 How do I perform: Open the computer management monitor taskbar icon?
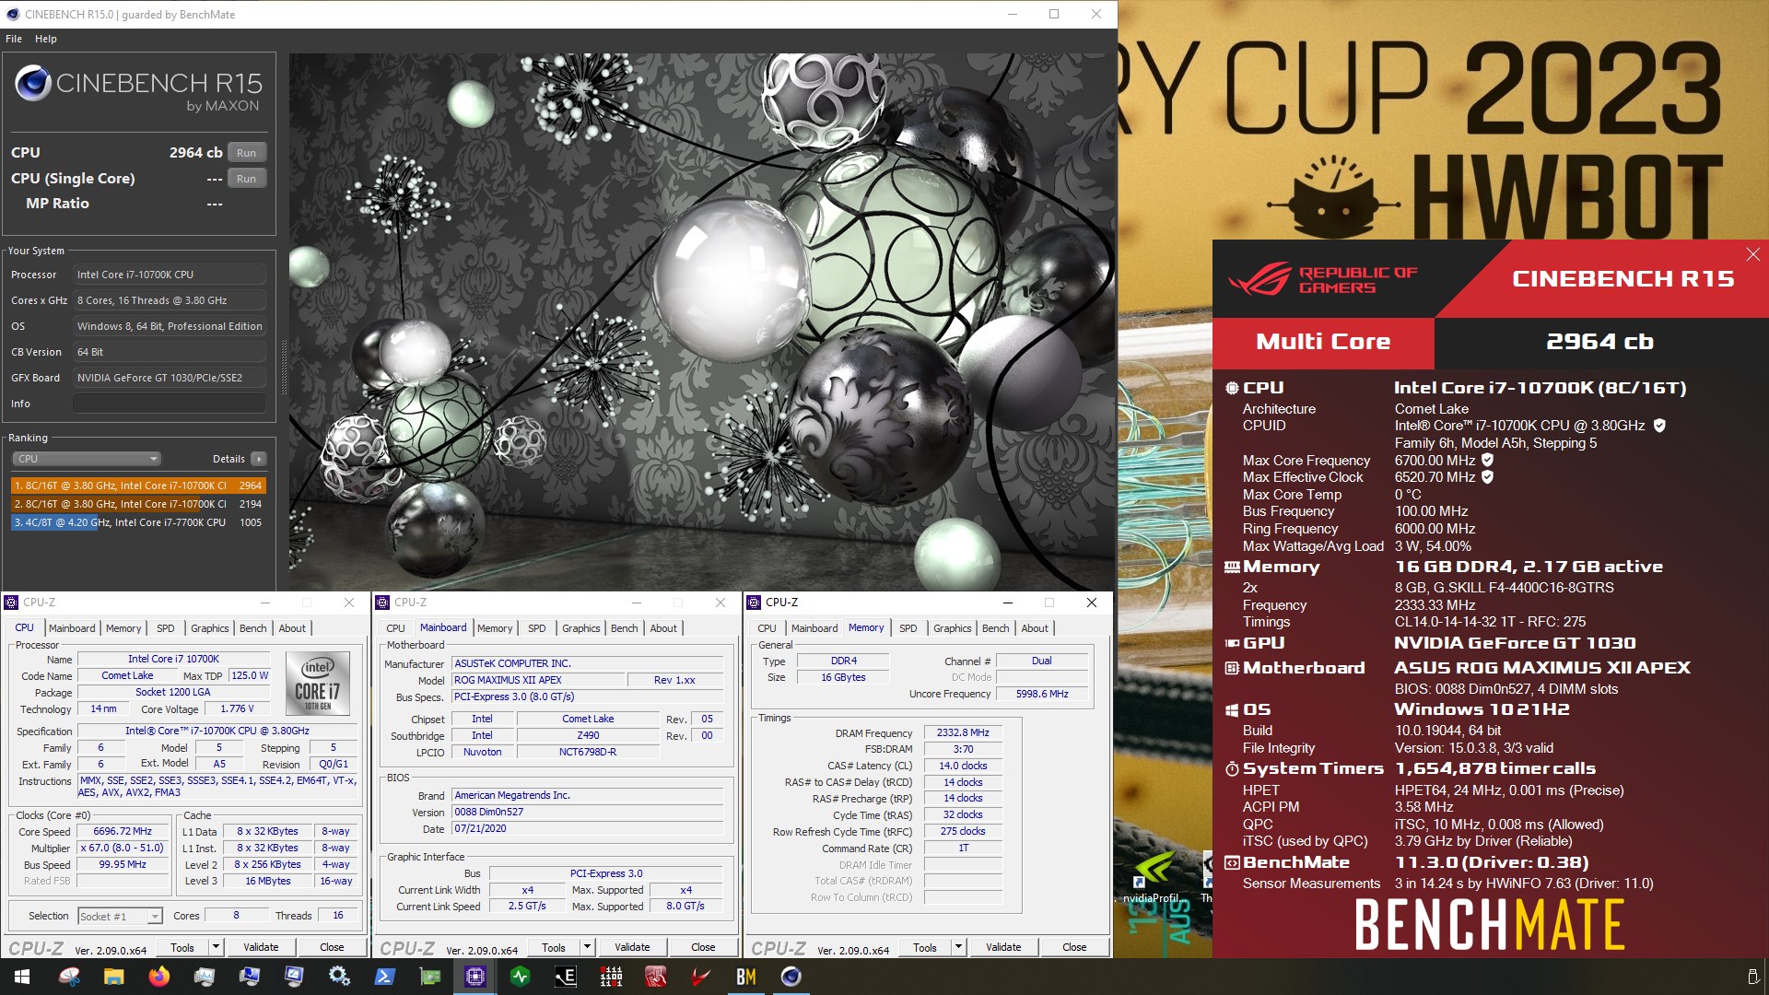249,977
